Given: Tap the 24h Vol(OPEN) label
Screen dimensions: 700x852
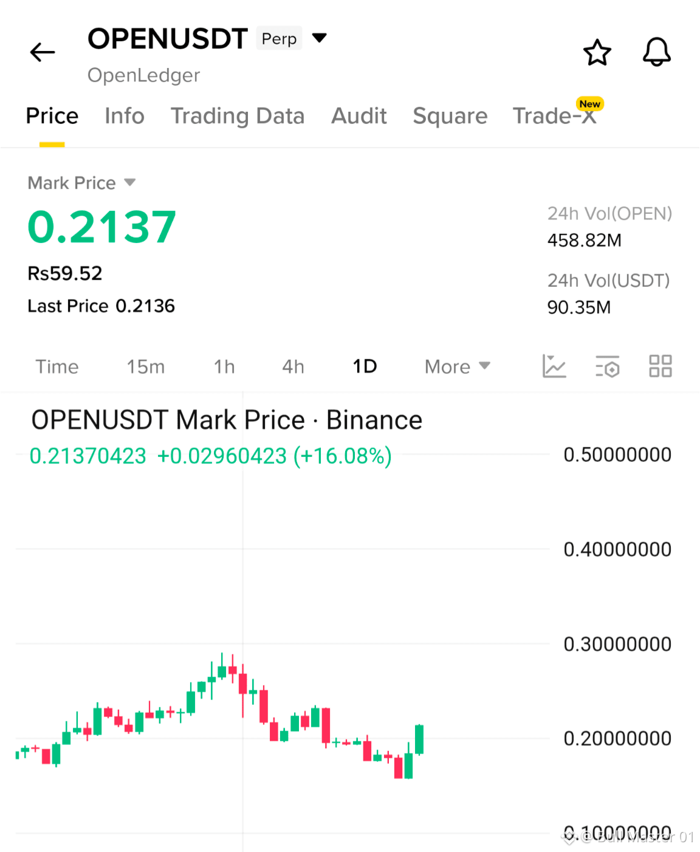Looking at the screenshot, I should 609,213.
